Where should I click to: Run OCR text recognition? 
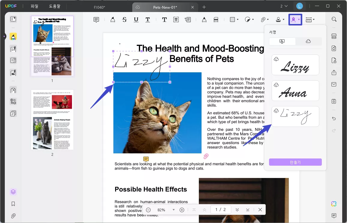334,36
